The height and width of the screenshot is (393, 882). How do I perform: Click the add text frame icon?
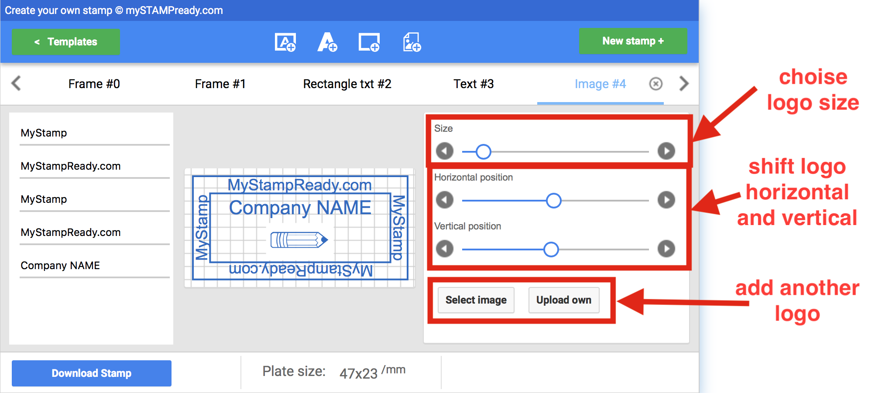(285, 42)
